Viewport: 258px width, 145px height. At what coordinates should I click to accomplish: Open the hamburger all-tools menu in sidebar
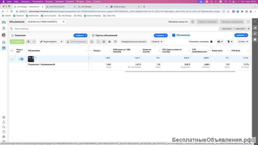click(x=4, y=28)
